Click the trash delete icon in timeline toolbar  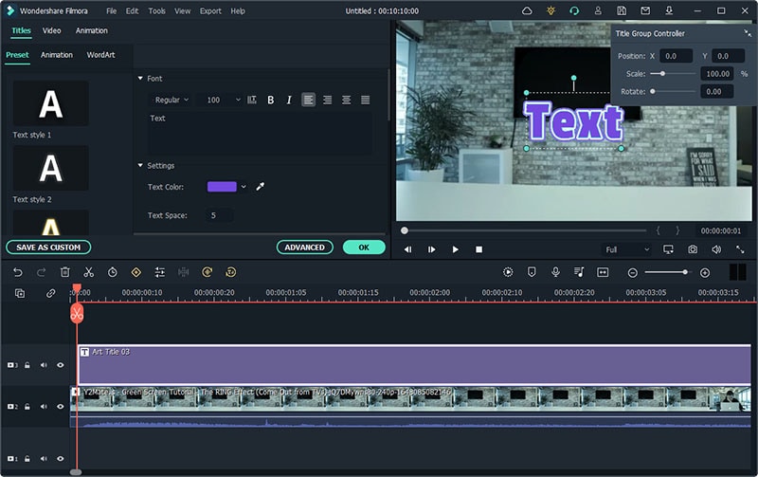point(64,272)
